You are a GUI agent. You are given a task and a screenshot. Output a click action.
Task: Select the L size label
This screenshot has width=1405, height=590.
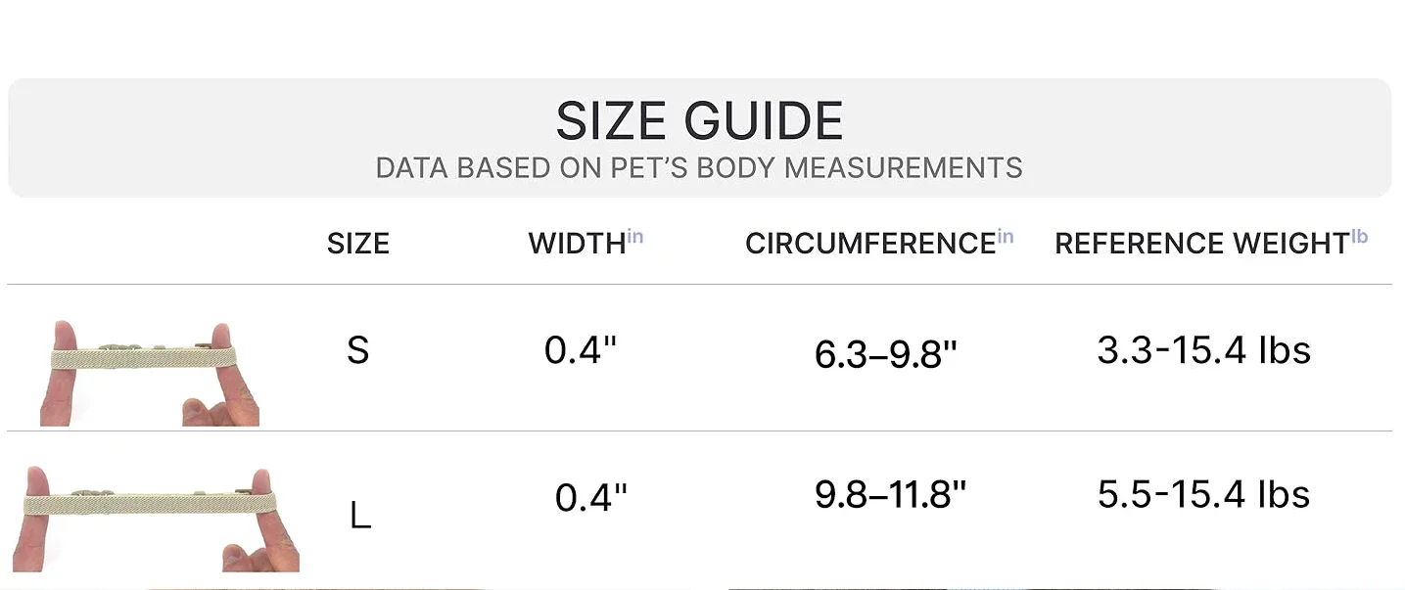click(x=360, y=515)
